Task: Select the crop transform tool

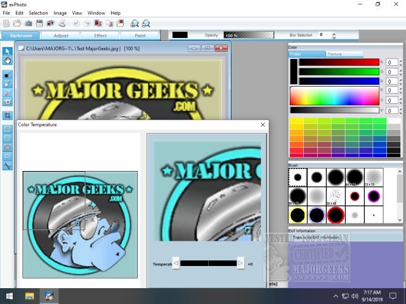Action: (8, 115)
